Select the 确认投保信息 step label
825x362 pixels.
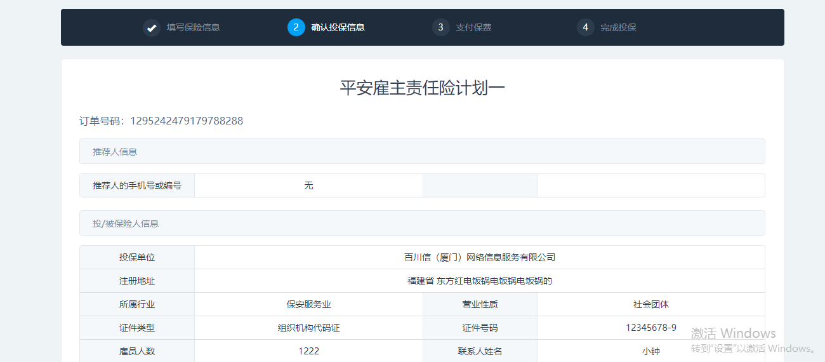pyautogui.click(x=338, y=27)
